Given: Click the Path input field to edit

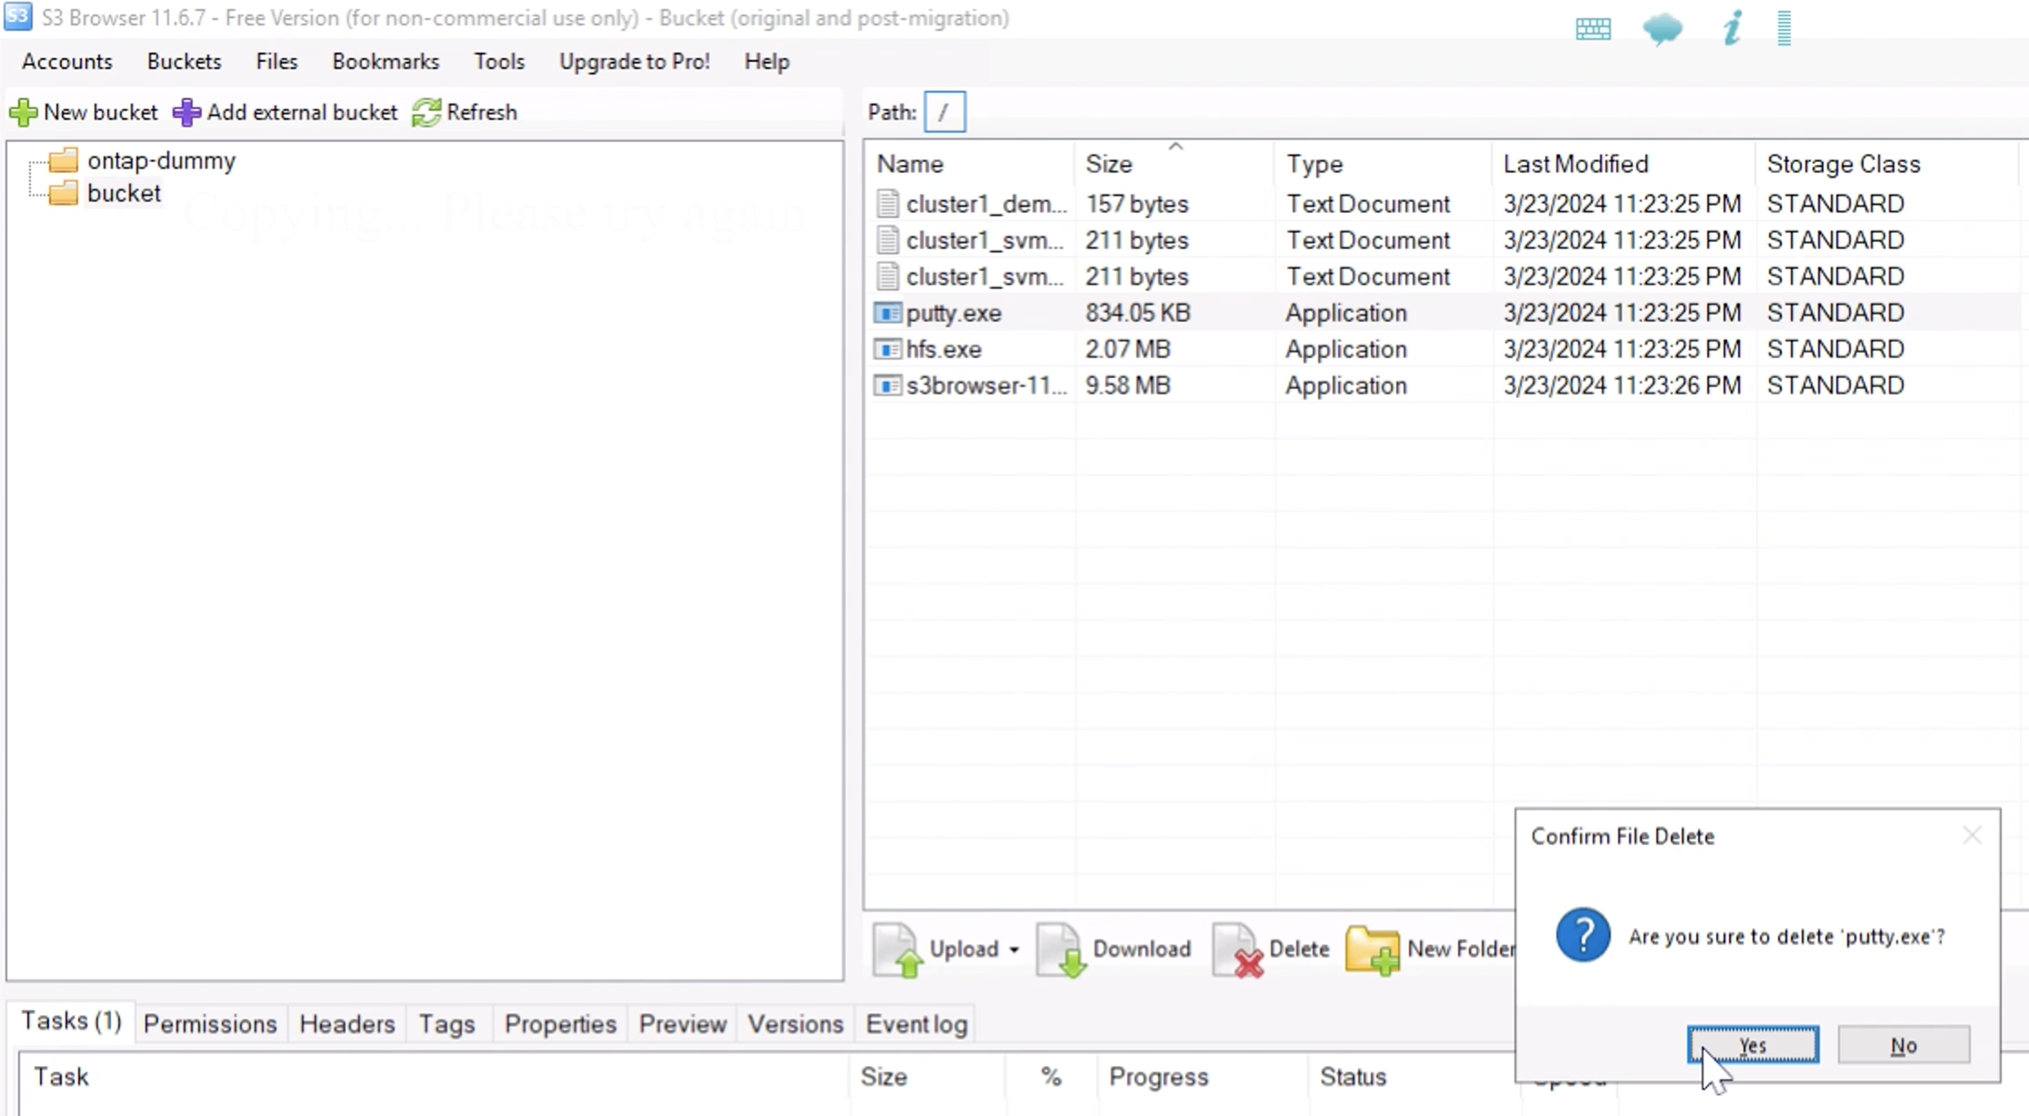Looking at the screenshot, I should pyautogui.click(x=945, y=111).
